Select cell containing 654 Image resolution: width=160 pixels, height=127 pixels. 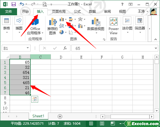pyautogui.click(x=20, y=72)
